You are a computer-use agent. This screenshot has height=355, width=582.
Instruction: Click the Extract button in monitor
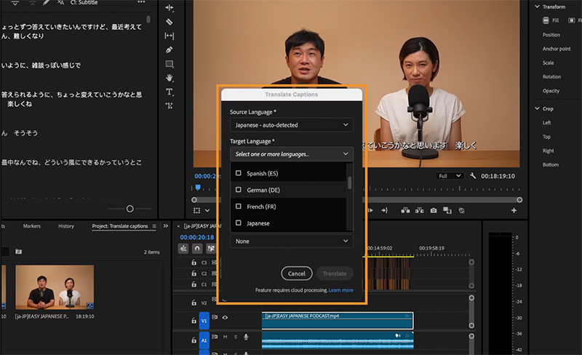pyautogui.click(x=420, y=210)
